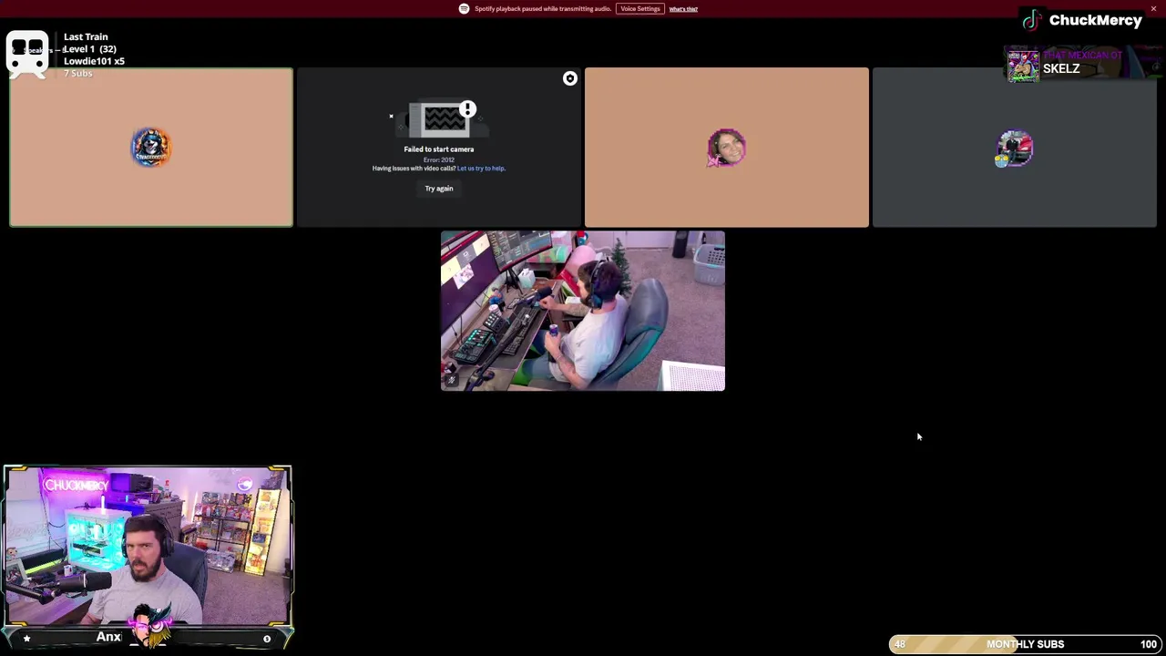Image resolution: width=1166 pixels, height=656 pixels.
Task: Click the "Error: 2012" text
Action: point(438,160)
